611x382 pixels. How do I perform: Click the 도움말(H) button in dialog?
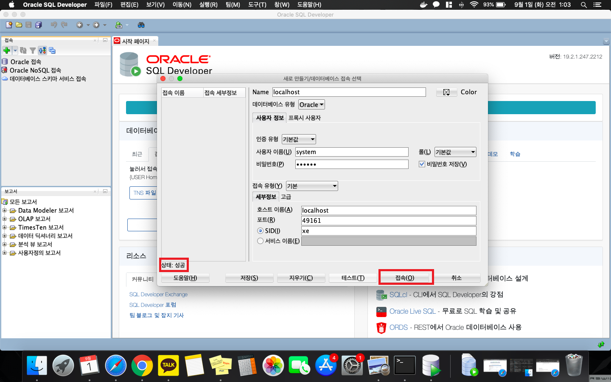[x=185, y=278]
